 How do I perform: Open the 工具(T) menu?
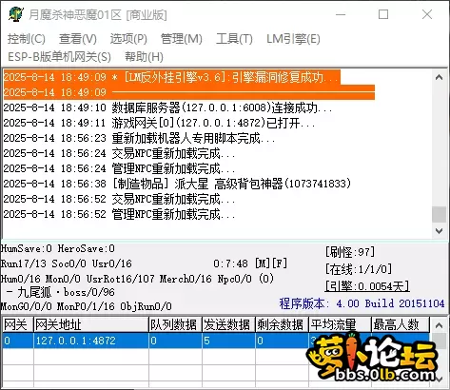click(234, 39)
